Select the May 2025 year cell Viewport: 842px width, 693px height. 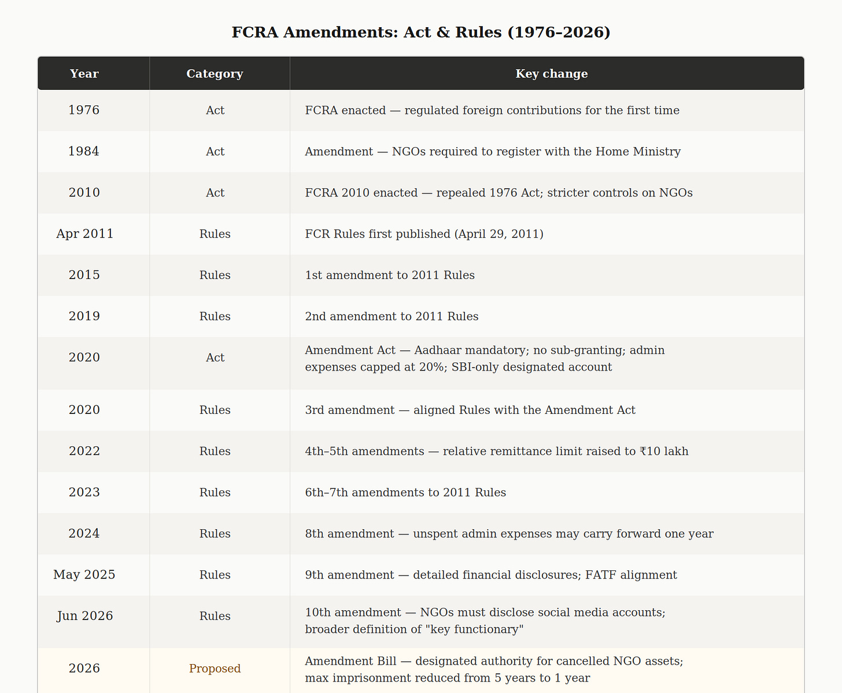84,575
